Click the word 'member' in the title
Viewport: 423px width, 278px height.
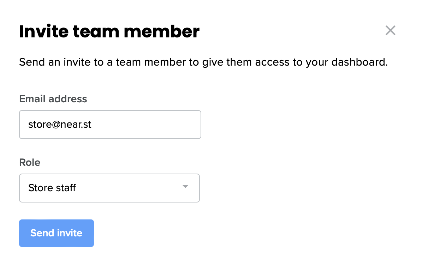161,31
